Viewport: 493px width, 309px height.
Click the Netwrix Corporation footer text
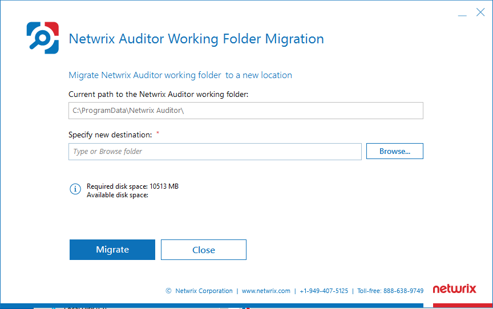pos(204,291)
